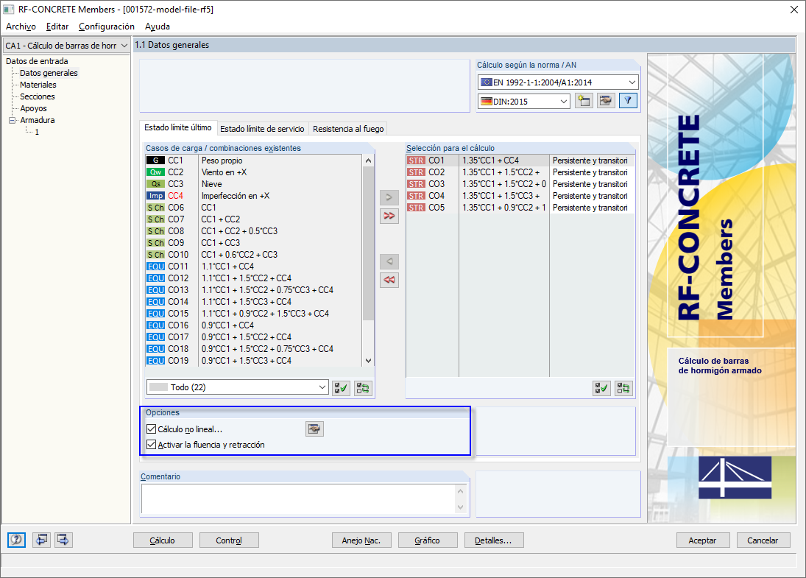Select Materiales in the navigation tree
806x578 pixels.
[x=38, y=85]
